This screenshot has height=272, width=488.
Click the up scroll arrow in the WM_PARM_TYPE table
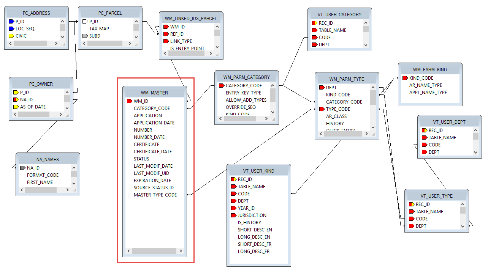(373, 88)
